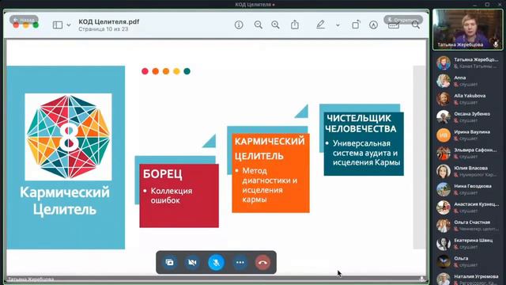Click the screen sharing icon in call bar

(x=169, y=262)
